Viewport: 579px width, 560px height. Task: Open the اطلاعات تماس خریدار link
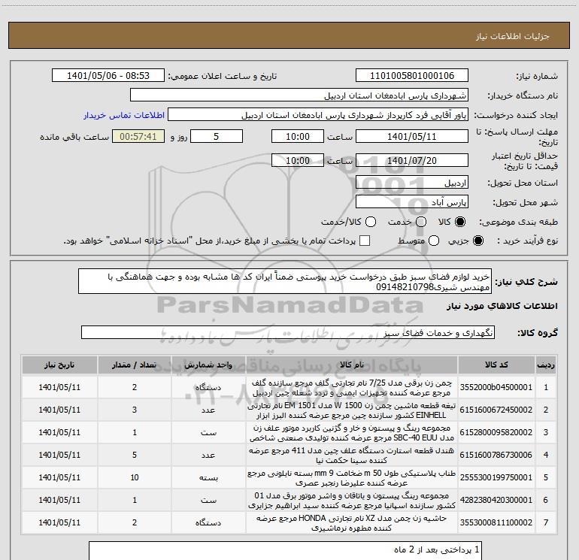(x=124, y=115)
